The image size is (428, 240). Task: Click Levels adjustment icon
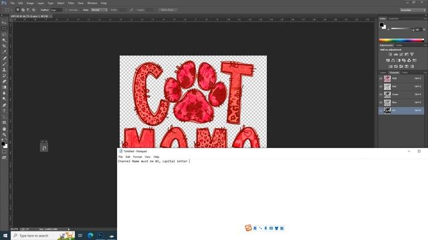[x=396, y=55]
